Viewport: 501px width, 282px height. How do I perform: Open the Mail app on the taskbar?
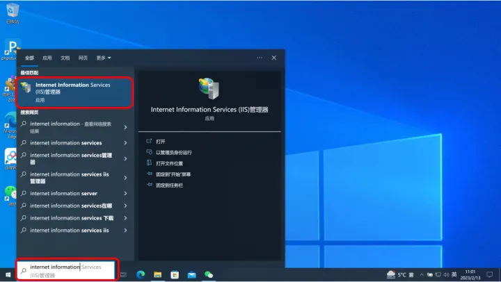[191, 274]
